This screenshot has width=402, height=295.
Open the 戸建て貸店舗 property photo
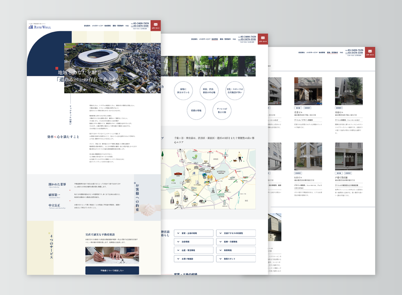(x=349, y=156)
